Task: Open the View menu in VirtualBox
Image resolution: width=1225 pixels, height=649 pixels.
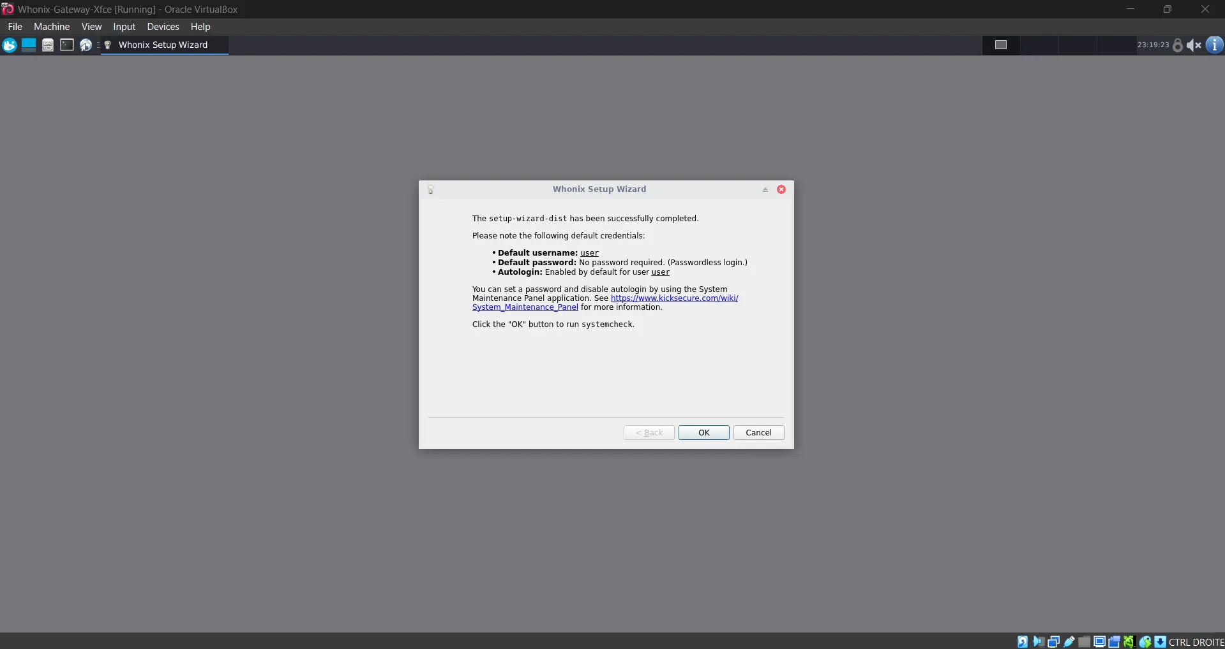Action: pyautogui.click(x=91, y=27)
